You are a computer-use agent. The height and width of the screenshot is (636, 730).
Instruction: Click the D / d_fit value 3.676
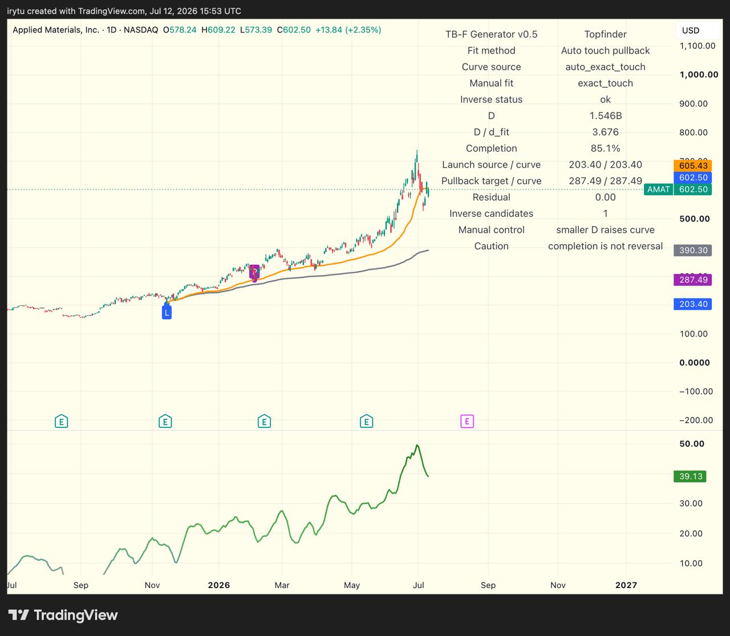pos(605,132)
